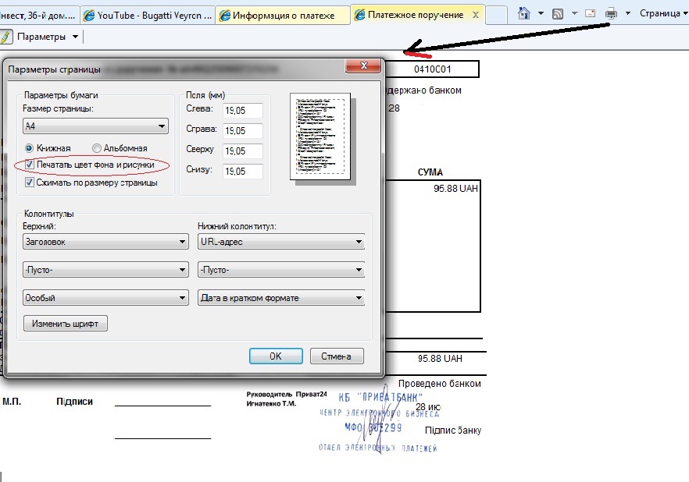This screenshot has width=689, height=482.
Task: Click the RSS feeds icon
Action: pos(558,13)
